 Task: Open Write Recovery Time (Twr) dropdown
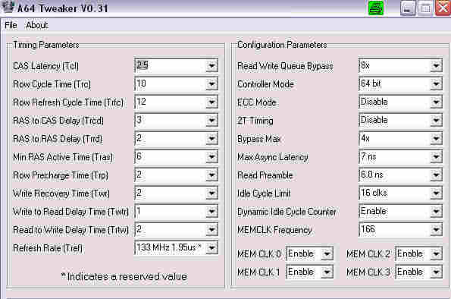[x=211, y=193]
